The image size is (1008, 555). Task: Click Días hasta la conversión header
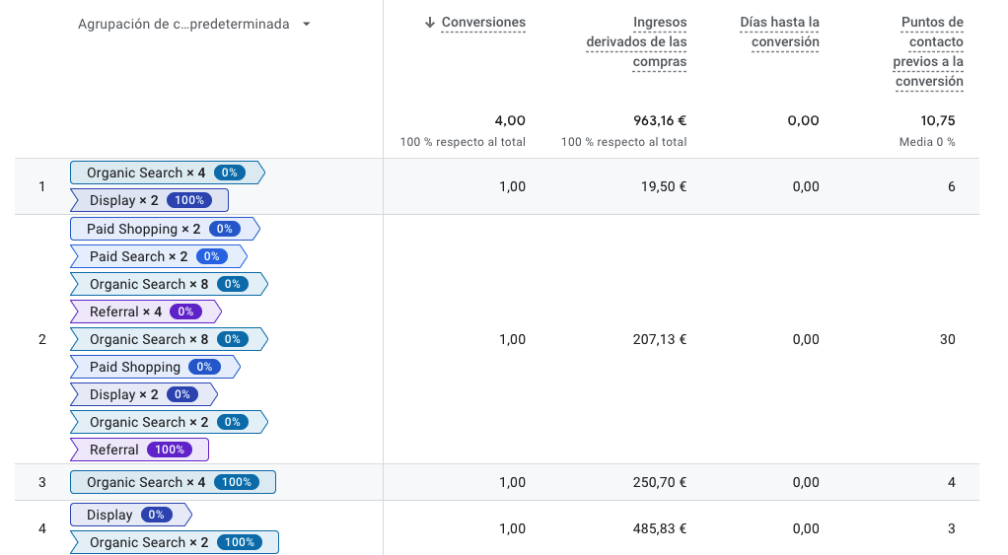pyautogui.click(x=780, y=33)
